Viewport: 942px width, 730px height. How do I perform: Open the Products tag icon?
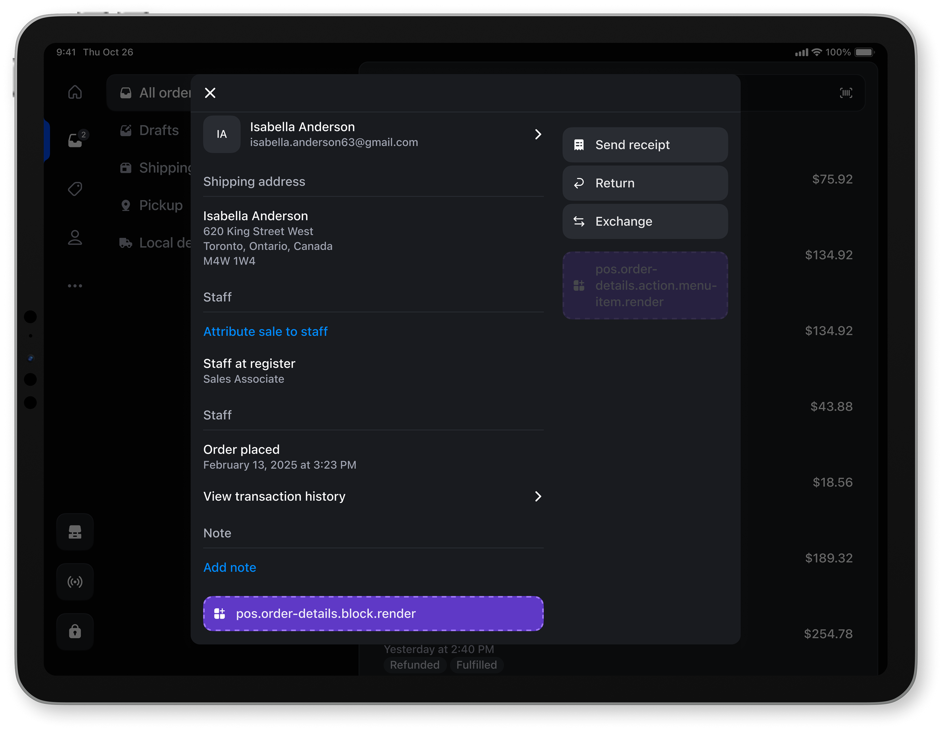tap(75, 188)
